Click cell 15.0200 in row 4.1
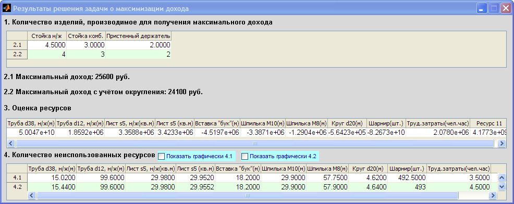 52,177
